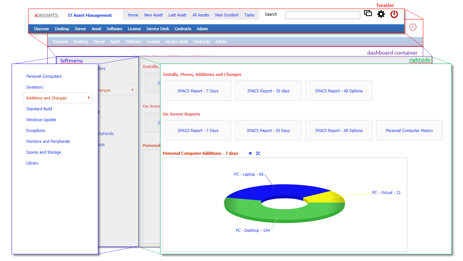The width and height of the screenshot is (463, 261).
Task: Click IMACS Report - All Options under On Screen Reports
Action: point(339,130)
